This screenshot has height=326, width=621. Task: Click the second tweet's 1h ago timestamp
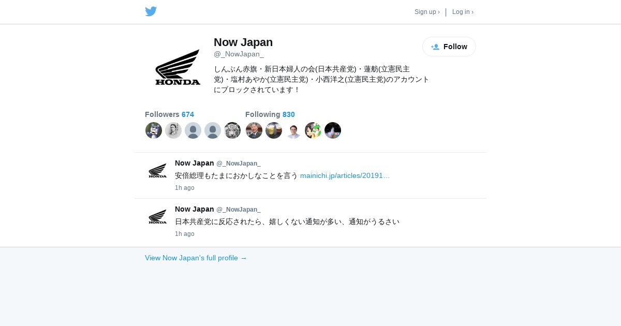tap(185, 234)
